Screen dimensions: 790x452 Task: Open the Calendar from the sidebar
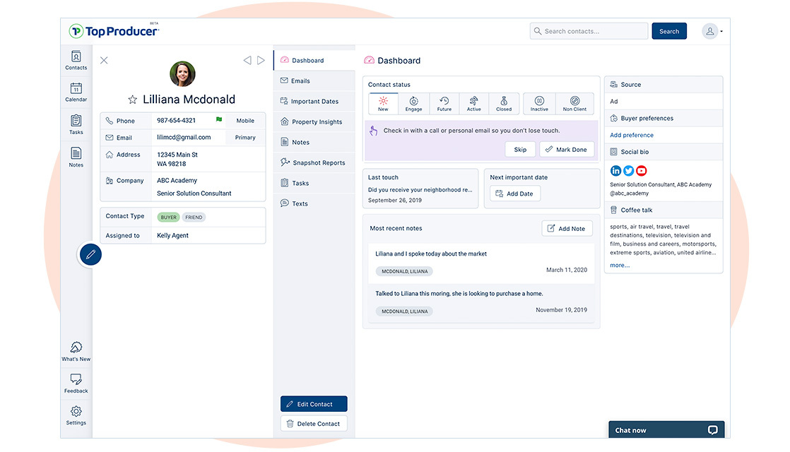(x=76, y=92)
